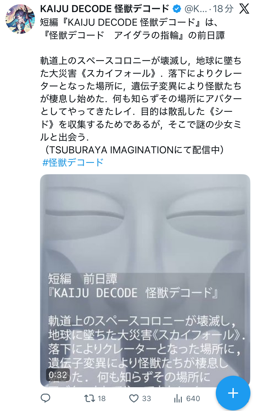Click the like count 33

pyautogui.click(x=146, y=399)
